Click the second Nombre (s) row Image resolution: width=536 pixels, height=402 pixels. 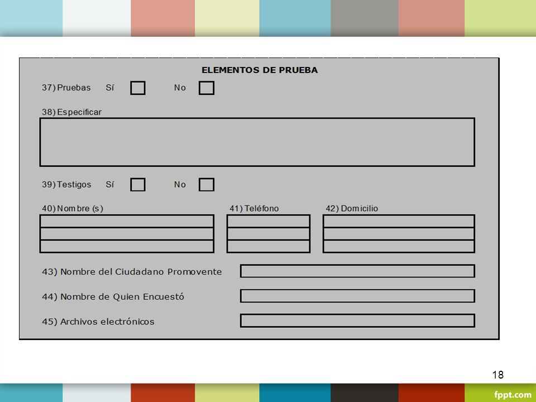[127, 234]
